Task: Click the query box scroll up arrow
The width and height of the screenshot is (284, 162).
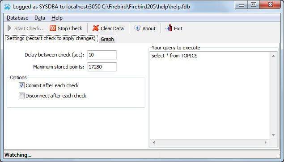Action: pos(274,56)
